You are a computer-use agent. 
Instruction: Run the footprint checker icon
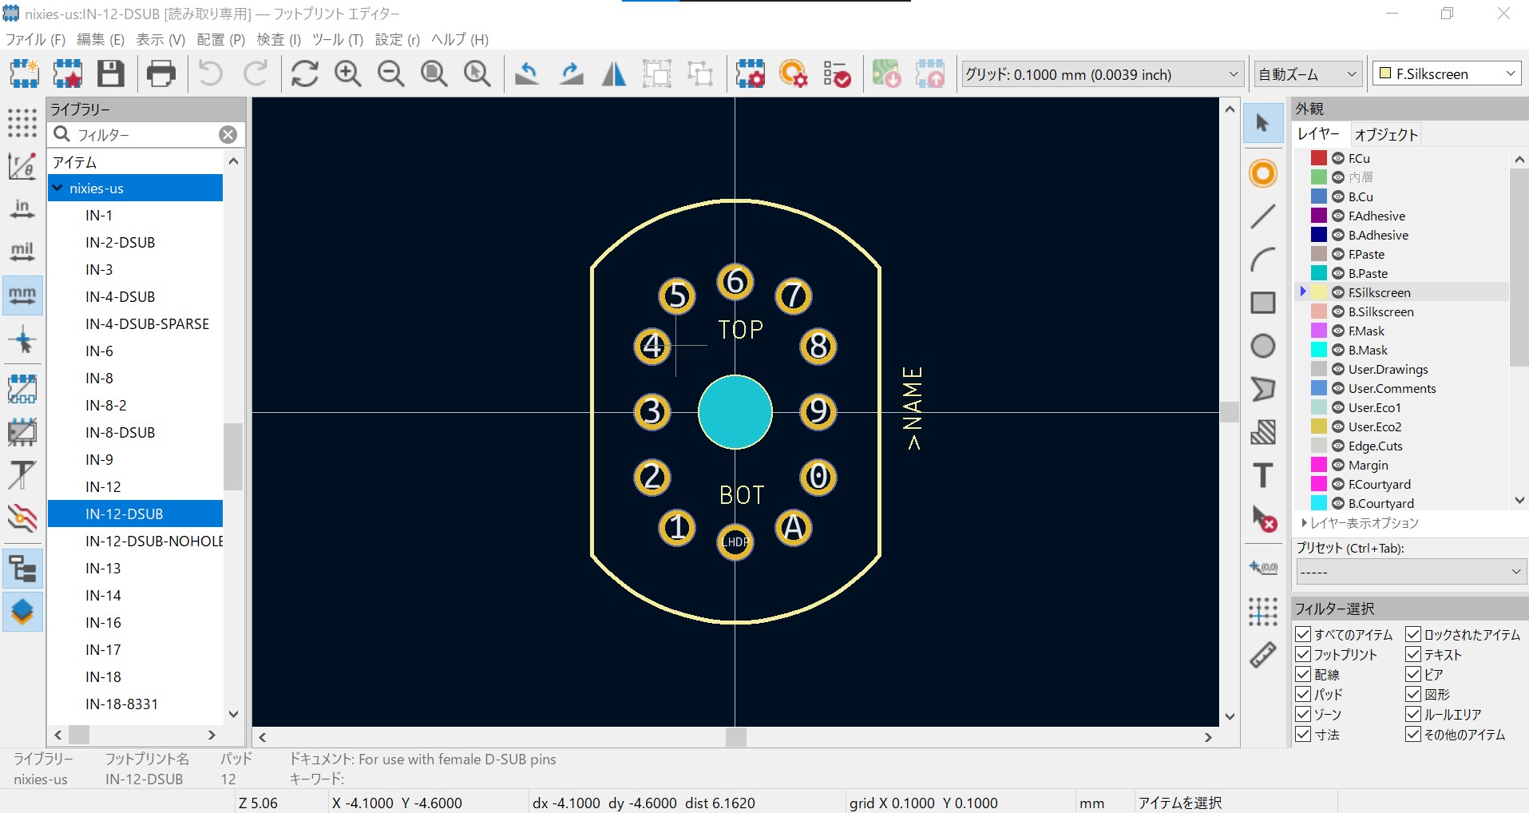(x=837, y=74)
